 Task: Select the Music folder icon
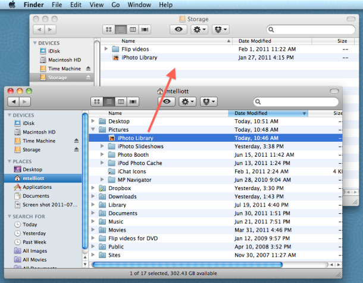click(102, 222)
